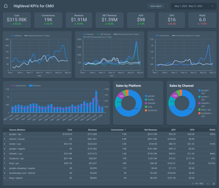Viewport: 219px width, 188px height.
Task: Click the 13.6% twitter slice in Platform donut
Action: pos(119,102)
